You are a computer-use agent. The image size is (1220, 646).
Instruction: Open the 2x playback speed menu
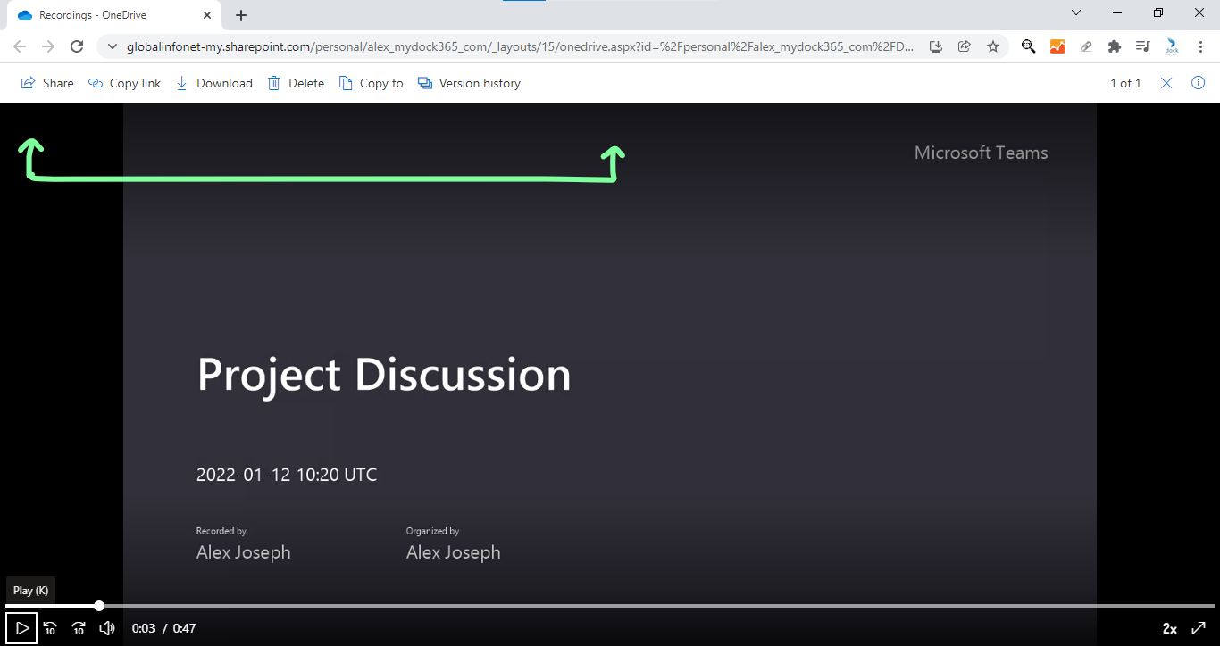click(1169, 628)
